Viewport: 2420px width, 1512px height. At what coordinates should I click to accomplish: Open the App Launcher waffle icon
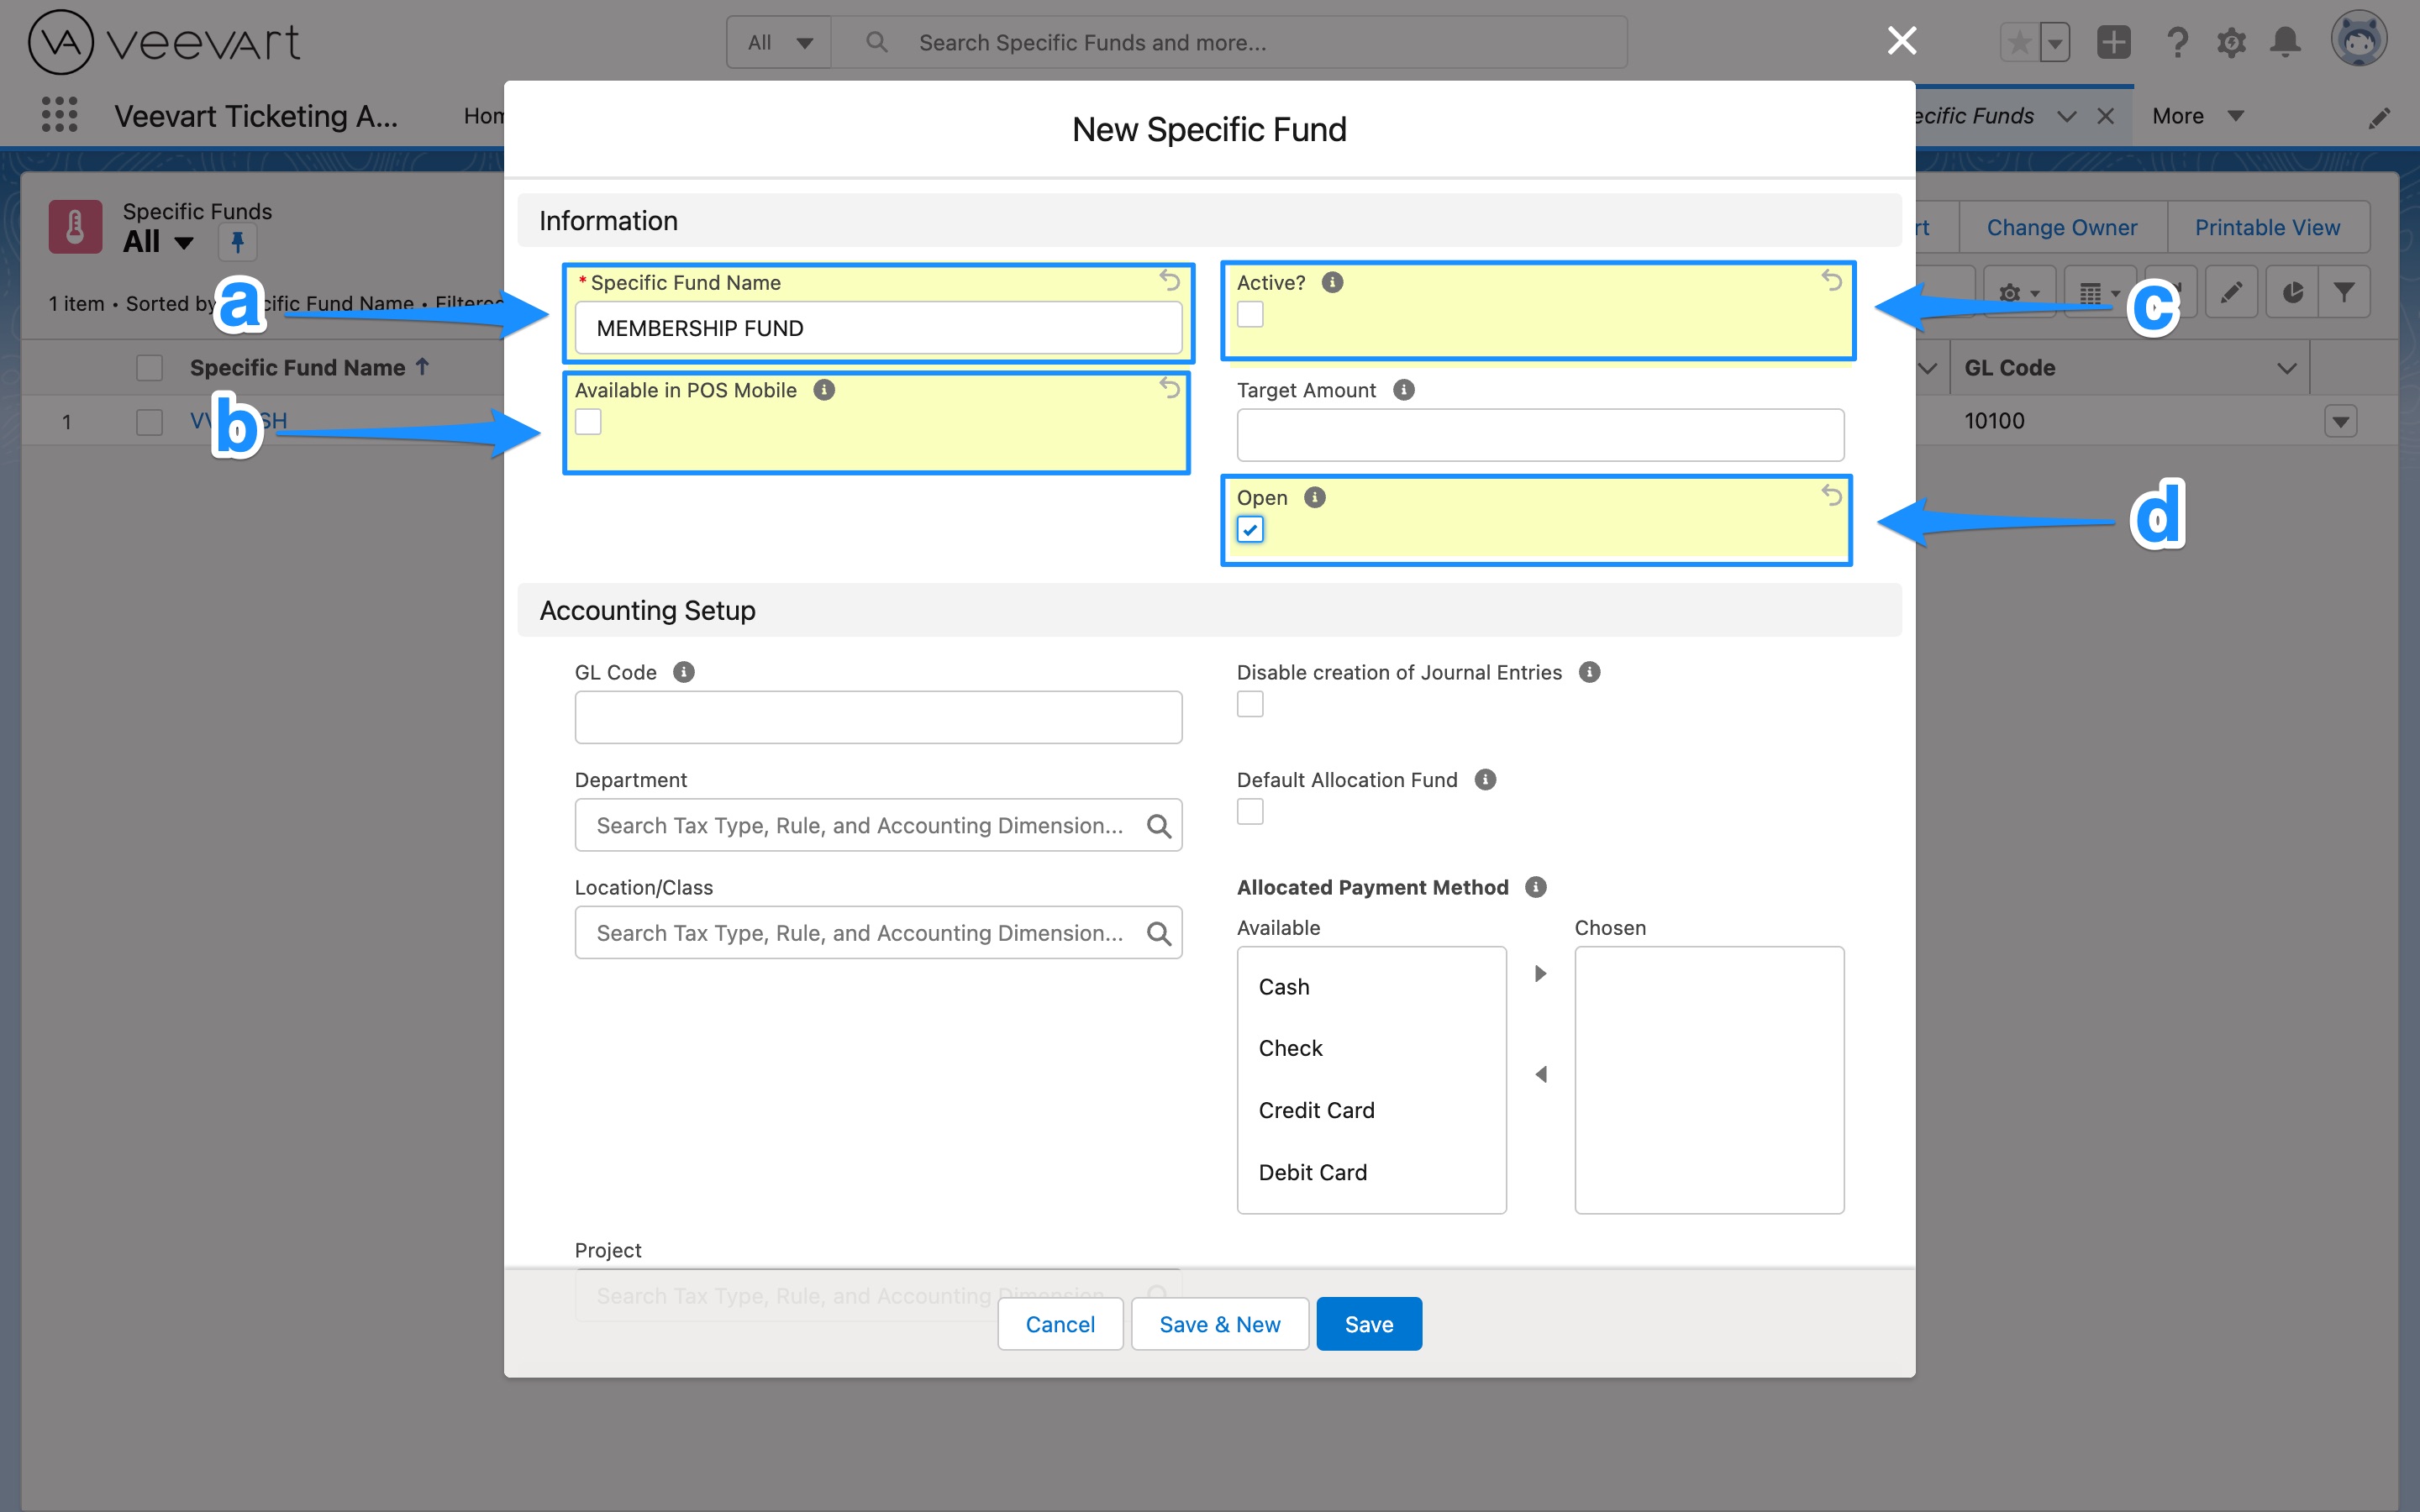tap(59, 115)
